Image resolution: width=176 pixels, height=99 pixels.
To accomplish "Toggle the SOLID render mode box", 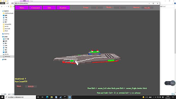I will click(x=31, y=87).
